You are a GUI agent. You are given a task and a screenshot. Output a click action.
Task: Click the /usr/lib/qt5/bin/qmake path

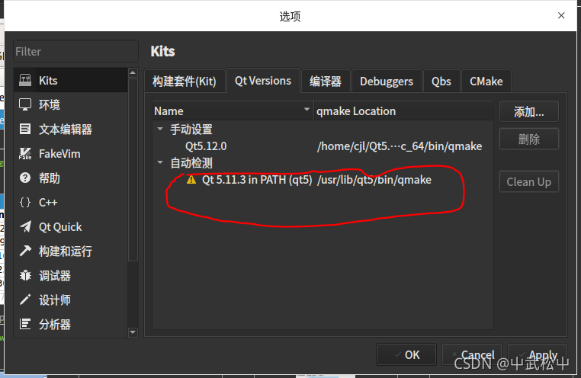[x=374, y=180]
